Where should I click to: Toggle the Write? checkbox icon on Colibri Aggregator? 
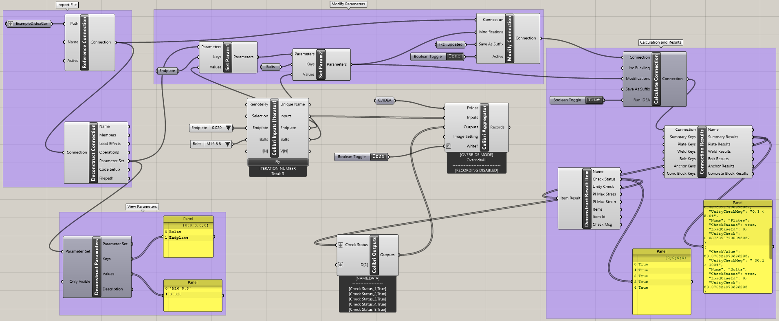coord(449,146)
